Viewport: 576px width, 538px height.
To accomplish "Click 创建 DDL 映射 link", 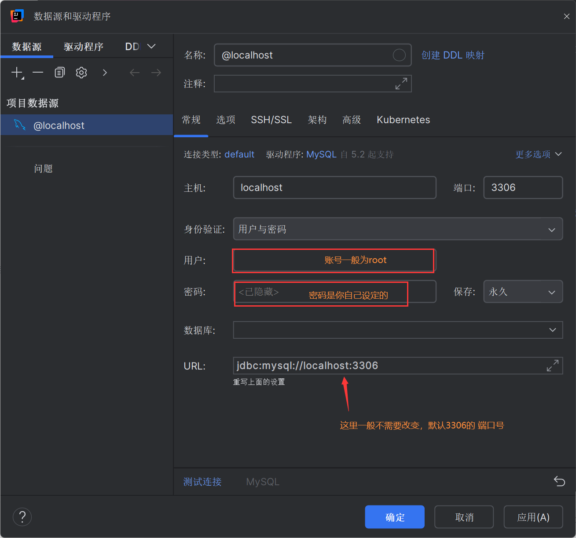I will tap(453, 55).
